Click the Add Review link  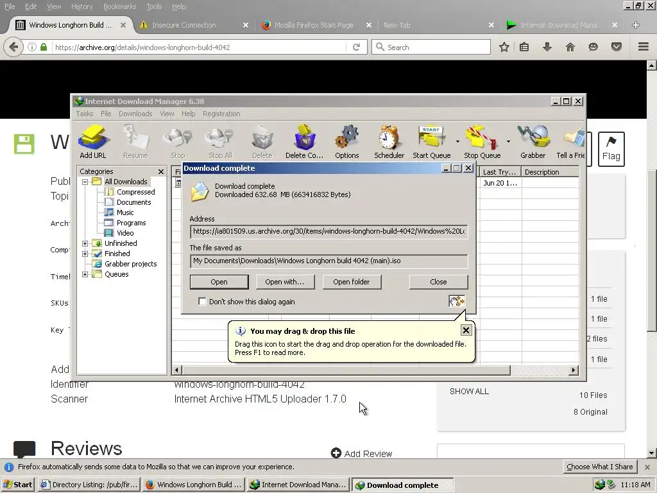click(x=362, y=454)
